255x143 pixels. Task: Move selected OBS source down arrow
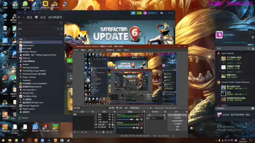tap(111, 132)
